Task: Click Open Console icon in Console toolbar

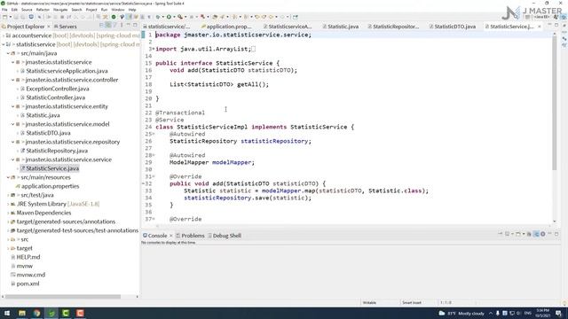Action: [x=518, y=234]
